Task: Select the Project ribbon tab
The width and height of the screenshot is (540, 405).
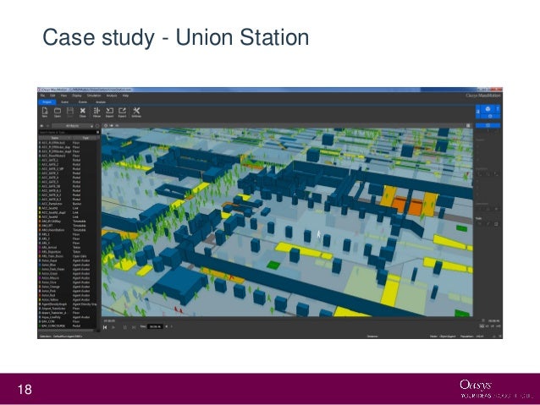Action: 47,102
